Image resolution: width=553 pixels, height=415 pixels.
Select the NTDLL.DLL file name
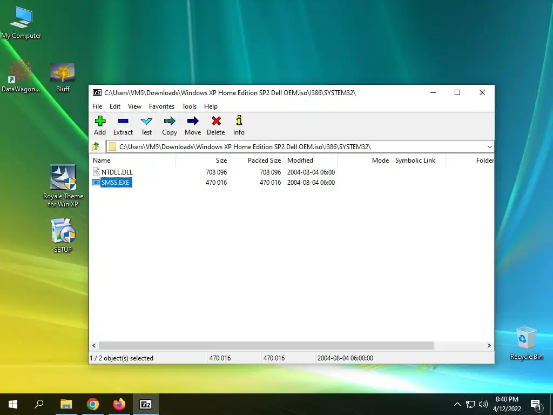[117, 172]
